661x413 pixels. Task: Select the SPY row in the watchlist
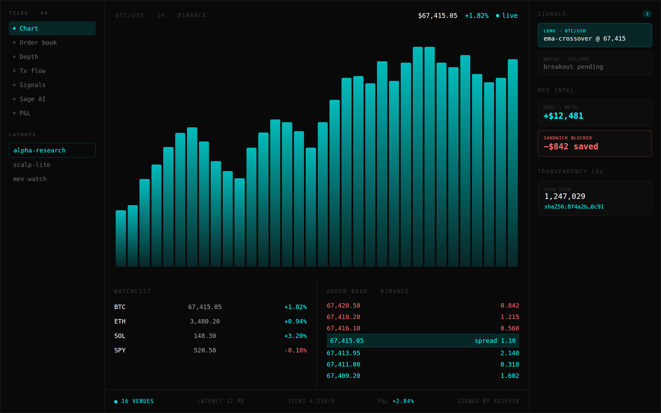click(210, 350)
